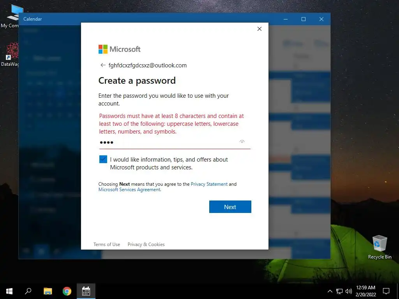The height and width of the screenshot is (299, 399).
Task: Open the clock showing 12:59 AM
Action: [365, 291]
